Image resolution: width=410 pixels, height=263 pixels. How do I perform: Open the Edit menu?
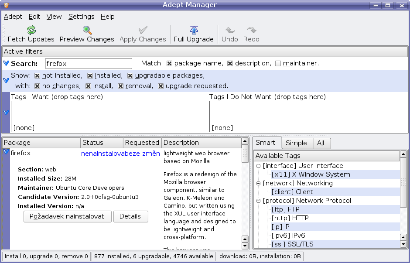coord(34,17)
